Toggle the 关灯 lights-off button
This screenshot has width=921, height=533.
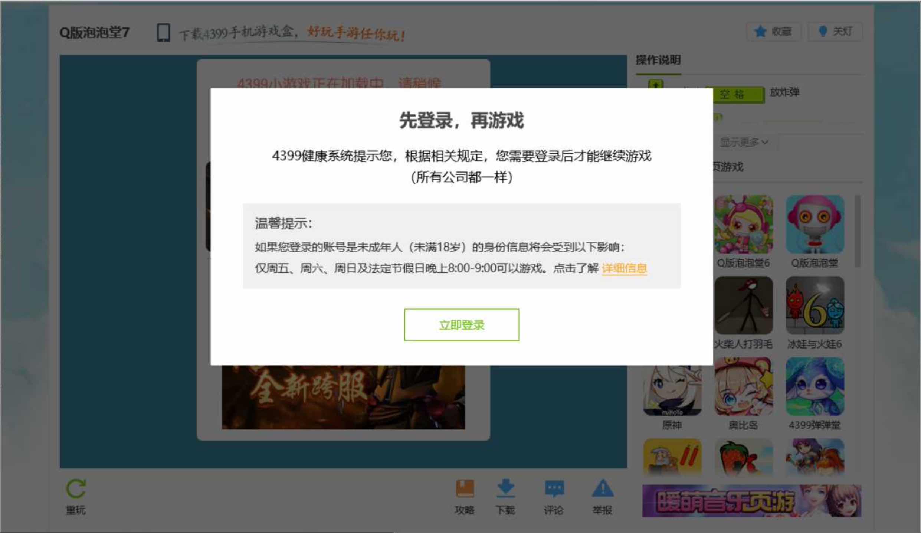[835, 32]
